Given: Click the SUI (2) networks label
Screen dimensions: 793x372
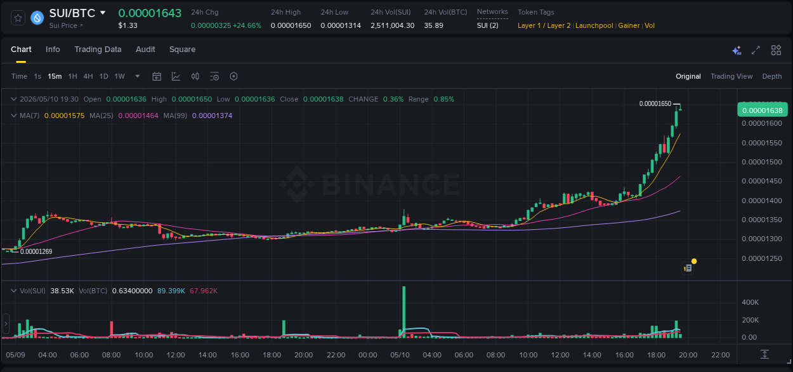Looking at the screenshot, I should [x=488, y=25].
